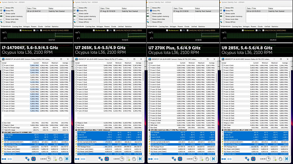Select the 'PL1 Power Limit (Static)' row in U9 285K HWiNFO
Image resolution: width=293 pixels, height=164 pixels.
[x=254, y=149]
